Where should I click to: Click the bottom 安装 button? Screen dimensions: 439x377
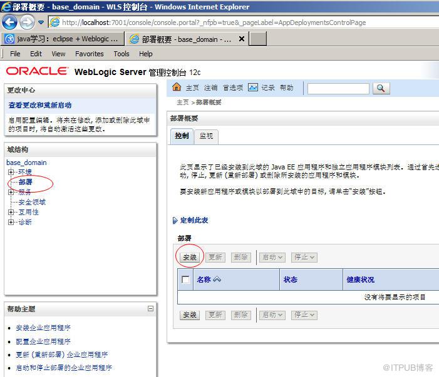tap(190, 315)
